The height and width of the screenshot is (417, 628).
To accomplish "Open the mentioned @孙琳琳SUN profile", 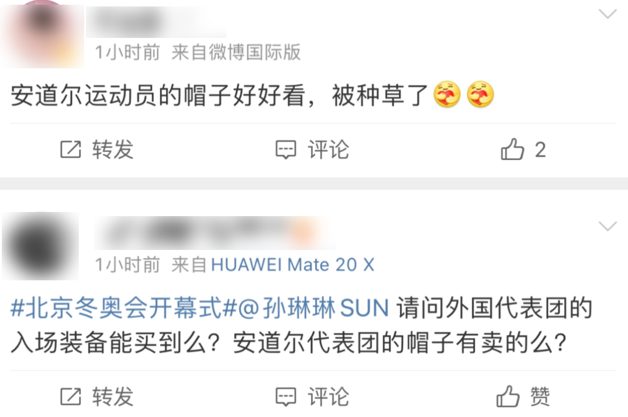I will pos(313,308).
